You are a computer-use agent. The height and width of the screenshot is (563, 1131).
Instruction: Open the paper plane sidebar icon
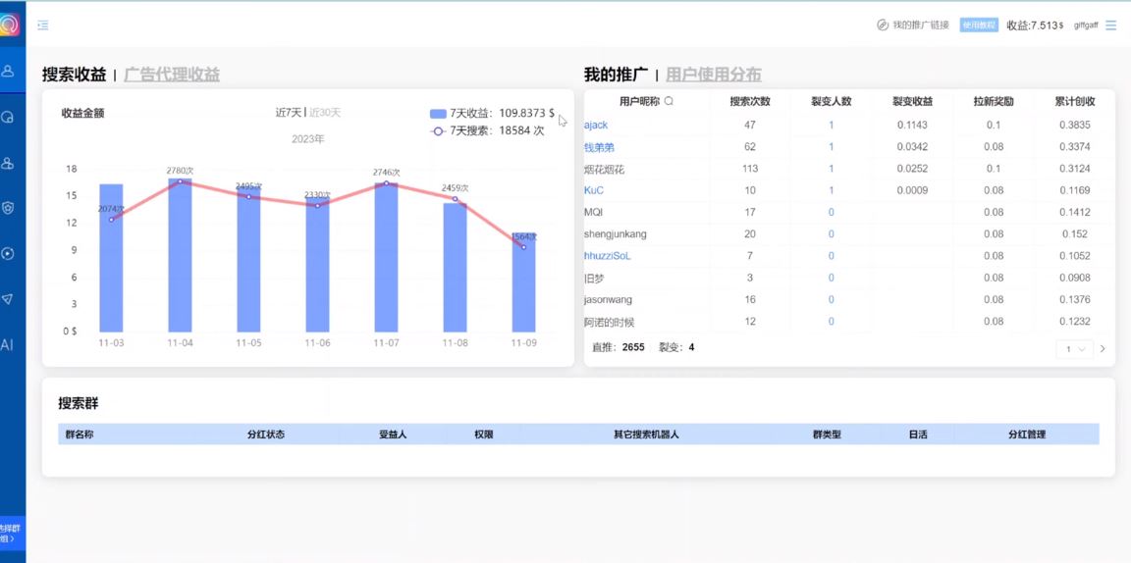[x=8, y=299]
